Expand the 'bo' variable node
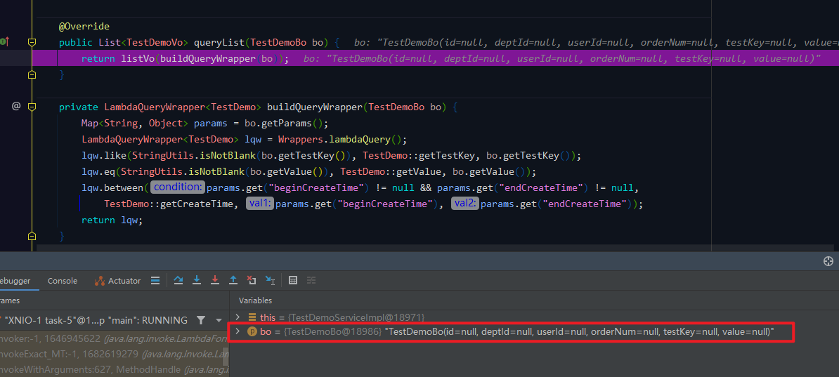839x377 pixels. (238, 332)
